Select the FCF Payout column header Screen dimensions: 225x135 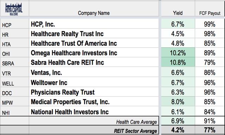point(210,13)
